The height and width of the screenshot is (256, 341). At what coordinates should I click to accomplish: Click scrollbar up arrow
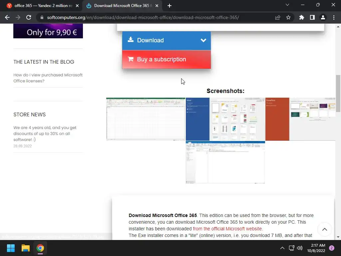338,27
